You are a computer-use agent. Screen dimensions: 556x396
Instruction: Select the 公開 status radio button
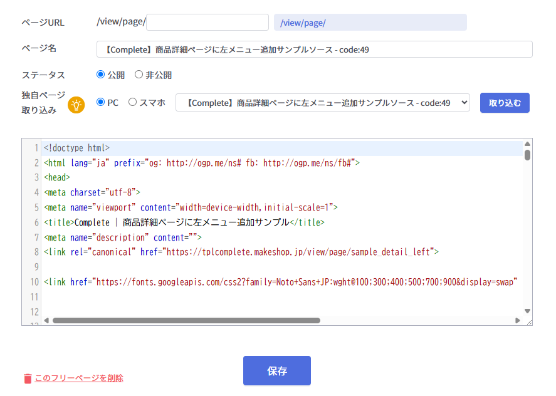point(101,75)
